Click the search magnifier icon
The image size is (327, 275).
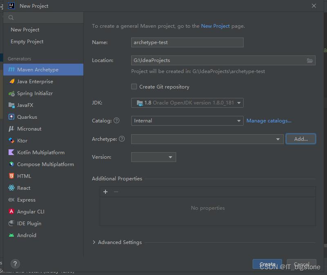(11, 18)
